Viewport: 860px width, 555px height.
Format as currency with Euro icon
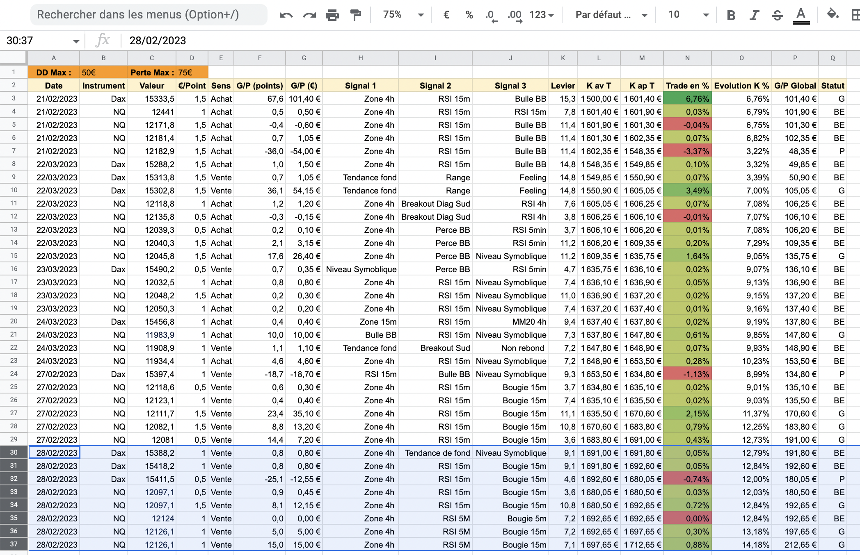(x=446, y=15)
